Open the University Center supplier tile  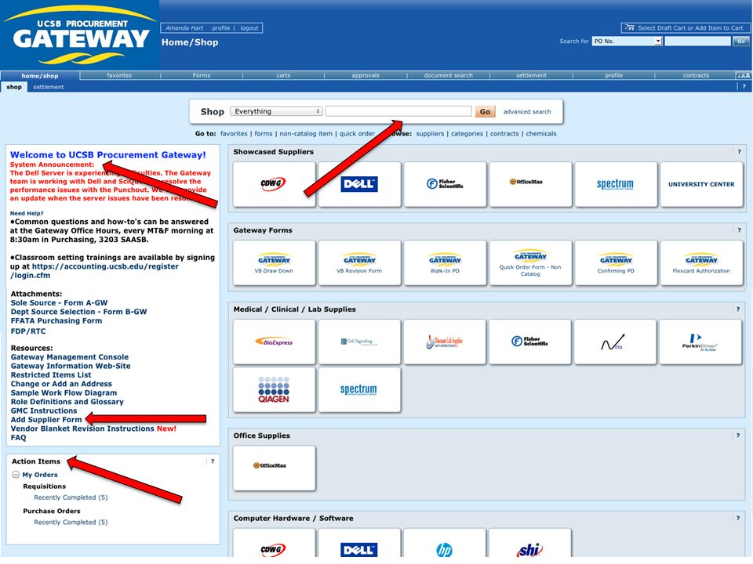(701, 184)
